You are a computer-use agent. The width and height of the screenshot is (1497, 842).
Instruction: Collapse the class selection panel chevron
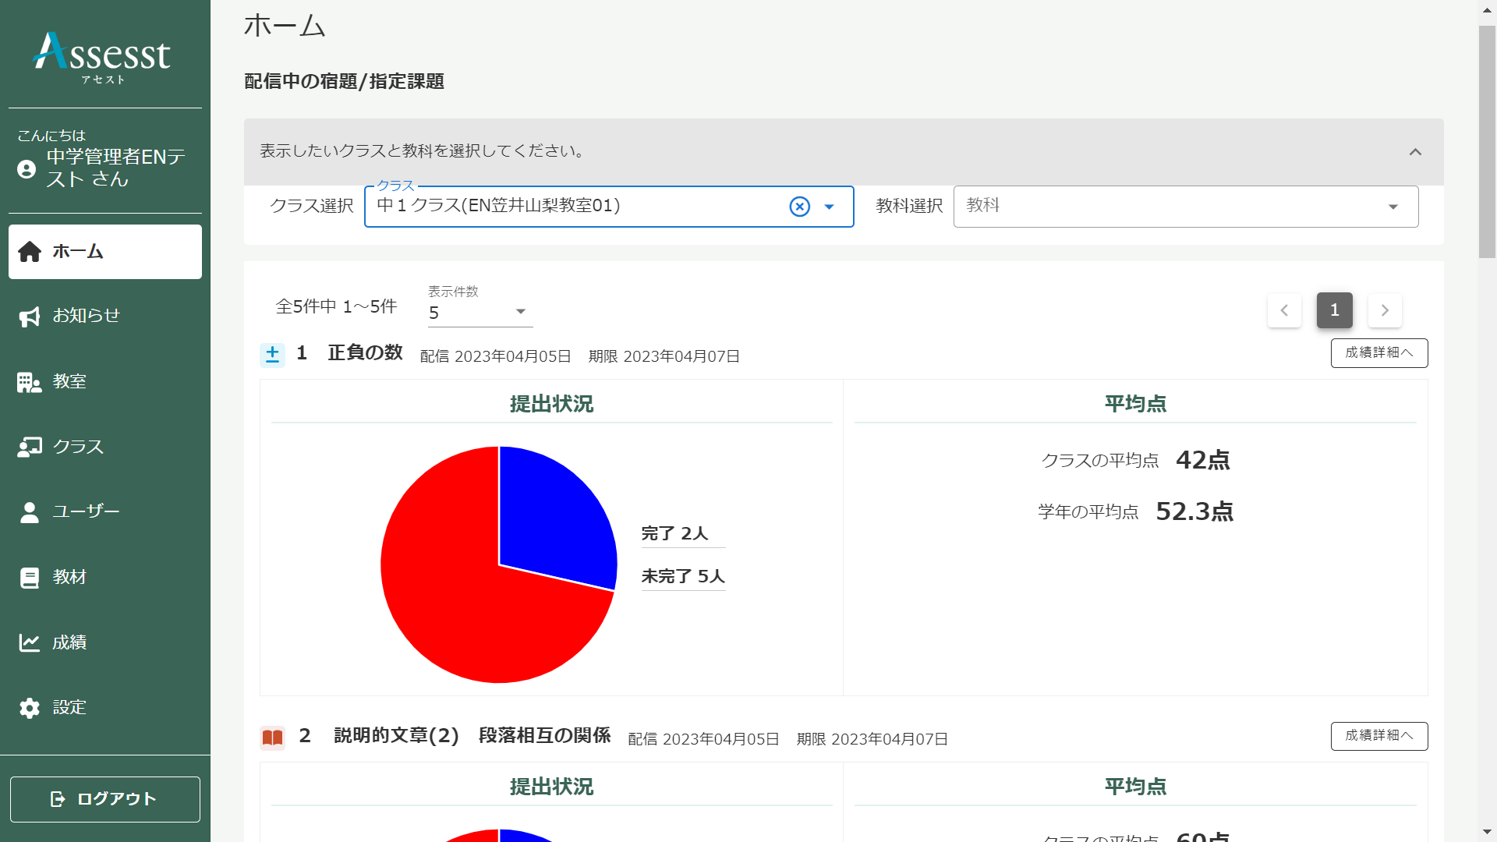[x=1415, y=152]
